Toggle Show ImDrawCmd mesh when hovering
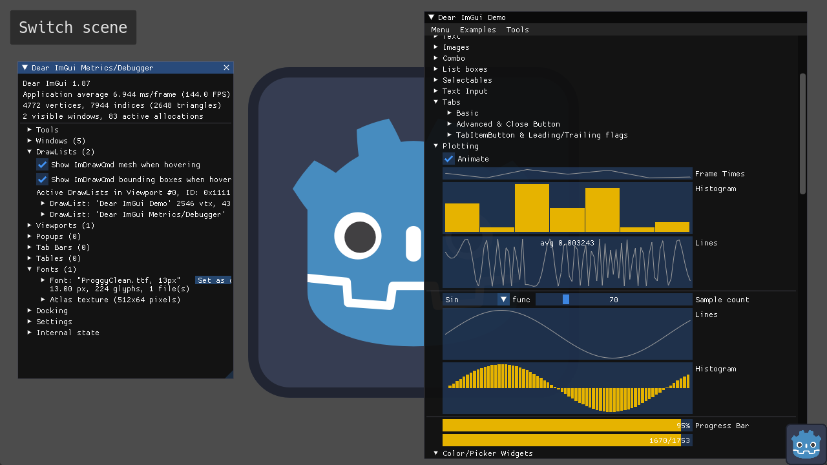This screenshot has height=465, width=827. click(x=43, y=165)
